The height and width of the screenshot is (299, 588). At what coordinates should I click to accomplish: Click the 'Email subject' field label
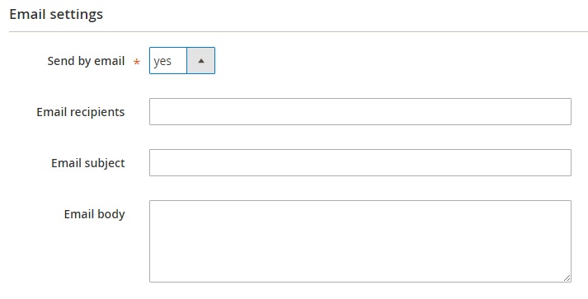[x=88, y=162]
